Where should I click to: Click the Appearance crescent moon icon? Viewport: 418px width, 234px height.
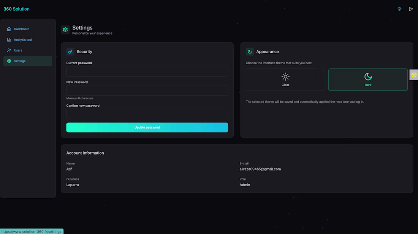coord(250,51)
